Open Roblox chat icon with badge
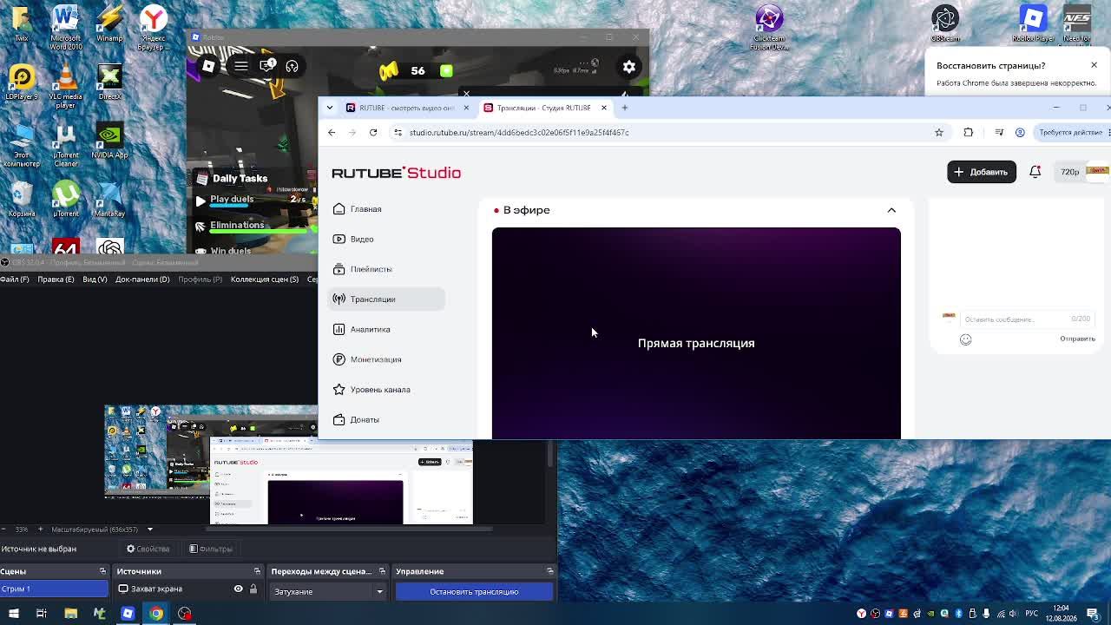 tap(267, 65)
